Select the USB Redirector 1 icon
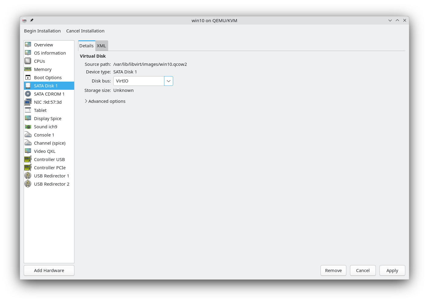429x303 pixels. (28, 176)
